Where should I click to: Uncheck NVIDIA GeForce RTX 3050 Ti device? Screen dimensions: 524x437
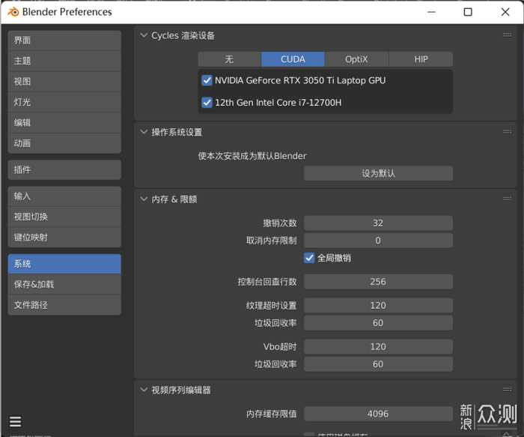pyautogui.click(x=207, y=80)
